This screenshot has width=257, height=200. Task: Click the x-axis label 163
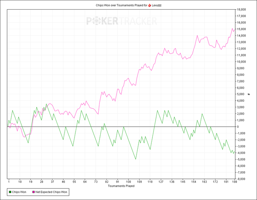[x=204, y=182]
